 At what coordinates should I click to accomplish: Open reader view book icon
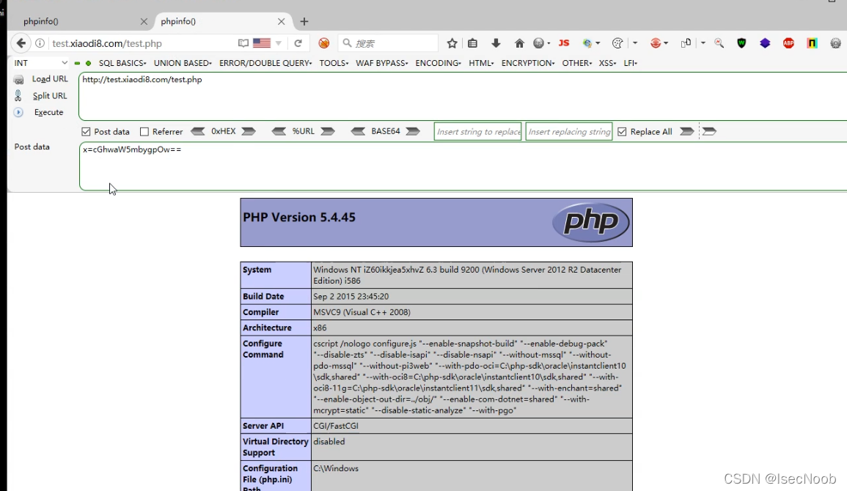243,43
